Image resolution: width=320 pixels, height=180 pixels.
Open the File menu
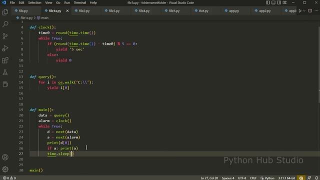(x=12, y=2)
